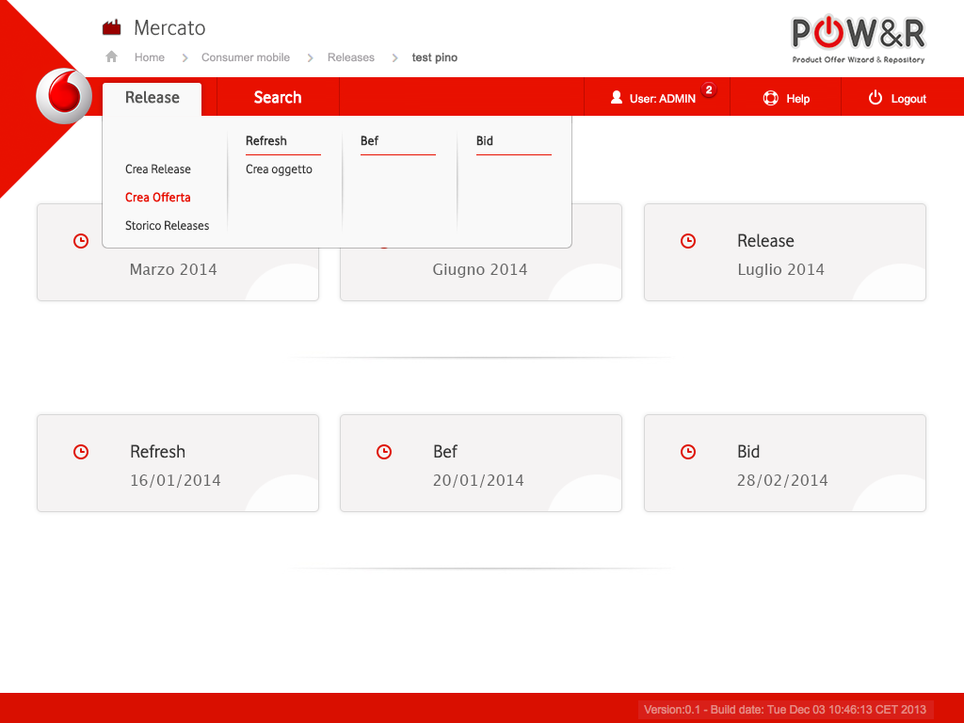Click clock icon on Bid card
This screenshot has width=964, height=723.
tap(688, 452)
